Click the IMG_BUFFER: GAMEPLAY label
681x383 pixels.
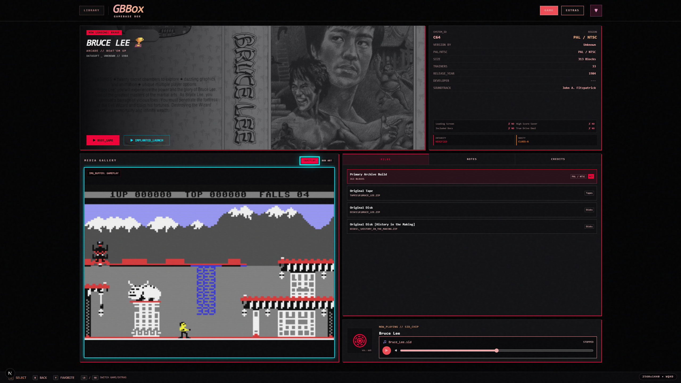click(104, 173)
